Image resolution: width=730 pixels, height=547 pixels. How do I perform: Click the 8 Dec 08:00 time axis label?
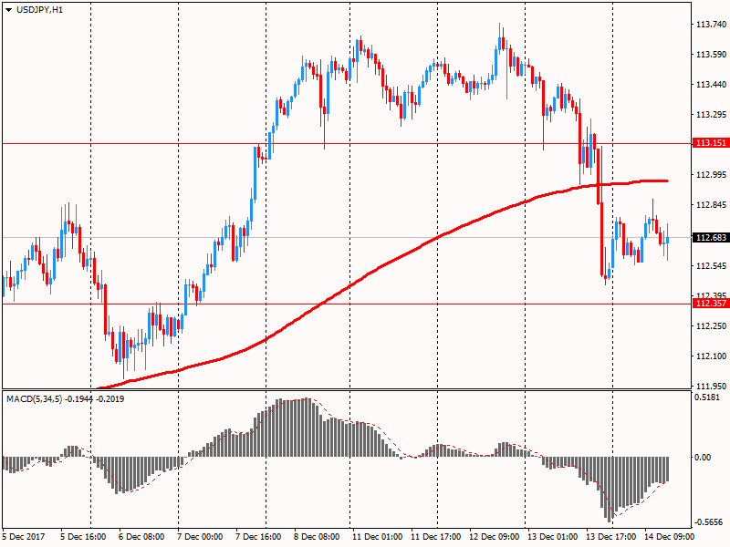click(x=317, y=537)
